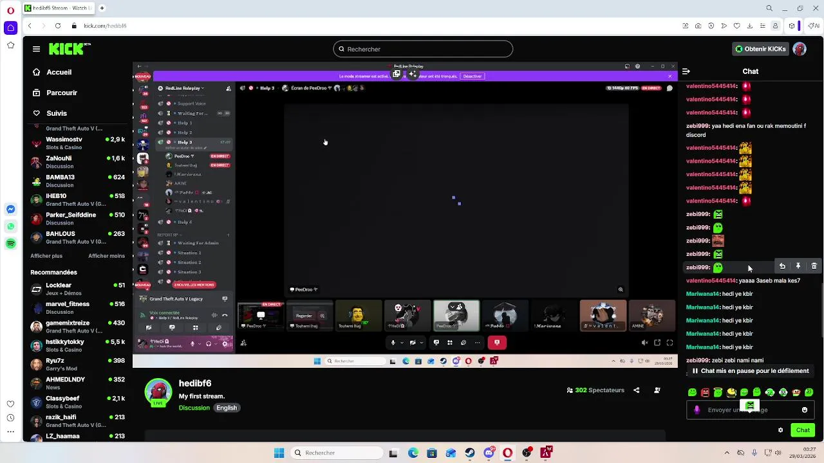Select valentino participant tile in Discord
The image size is (824, 463).
pos(603,316)
